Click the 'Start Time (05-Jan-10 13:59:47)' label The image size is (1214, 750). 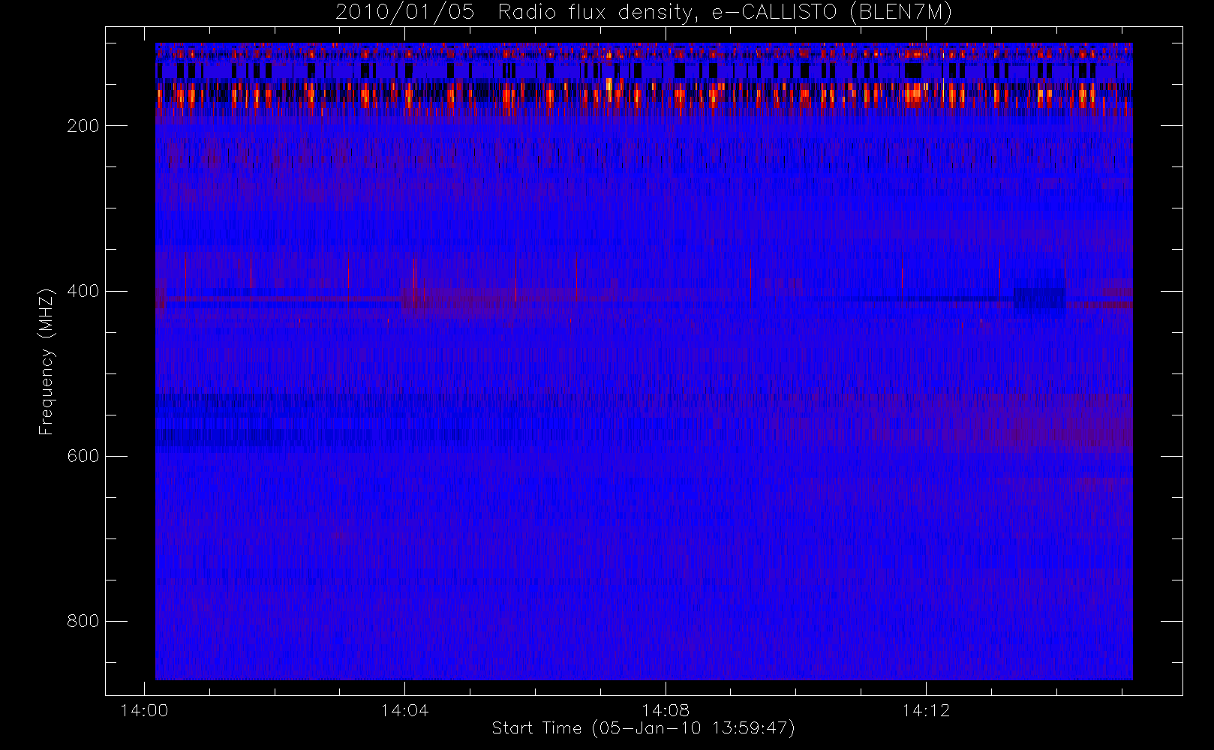pyautogui.click(x=643, y=728)
